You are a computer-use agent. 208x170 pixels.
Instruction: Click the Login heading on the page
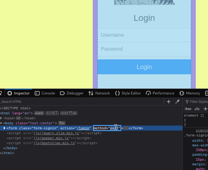[144, 18]
